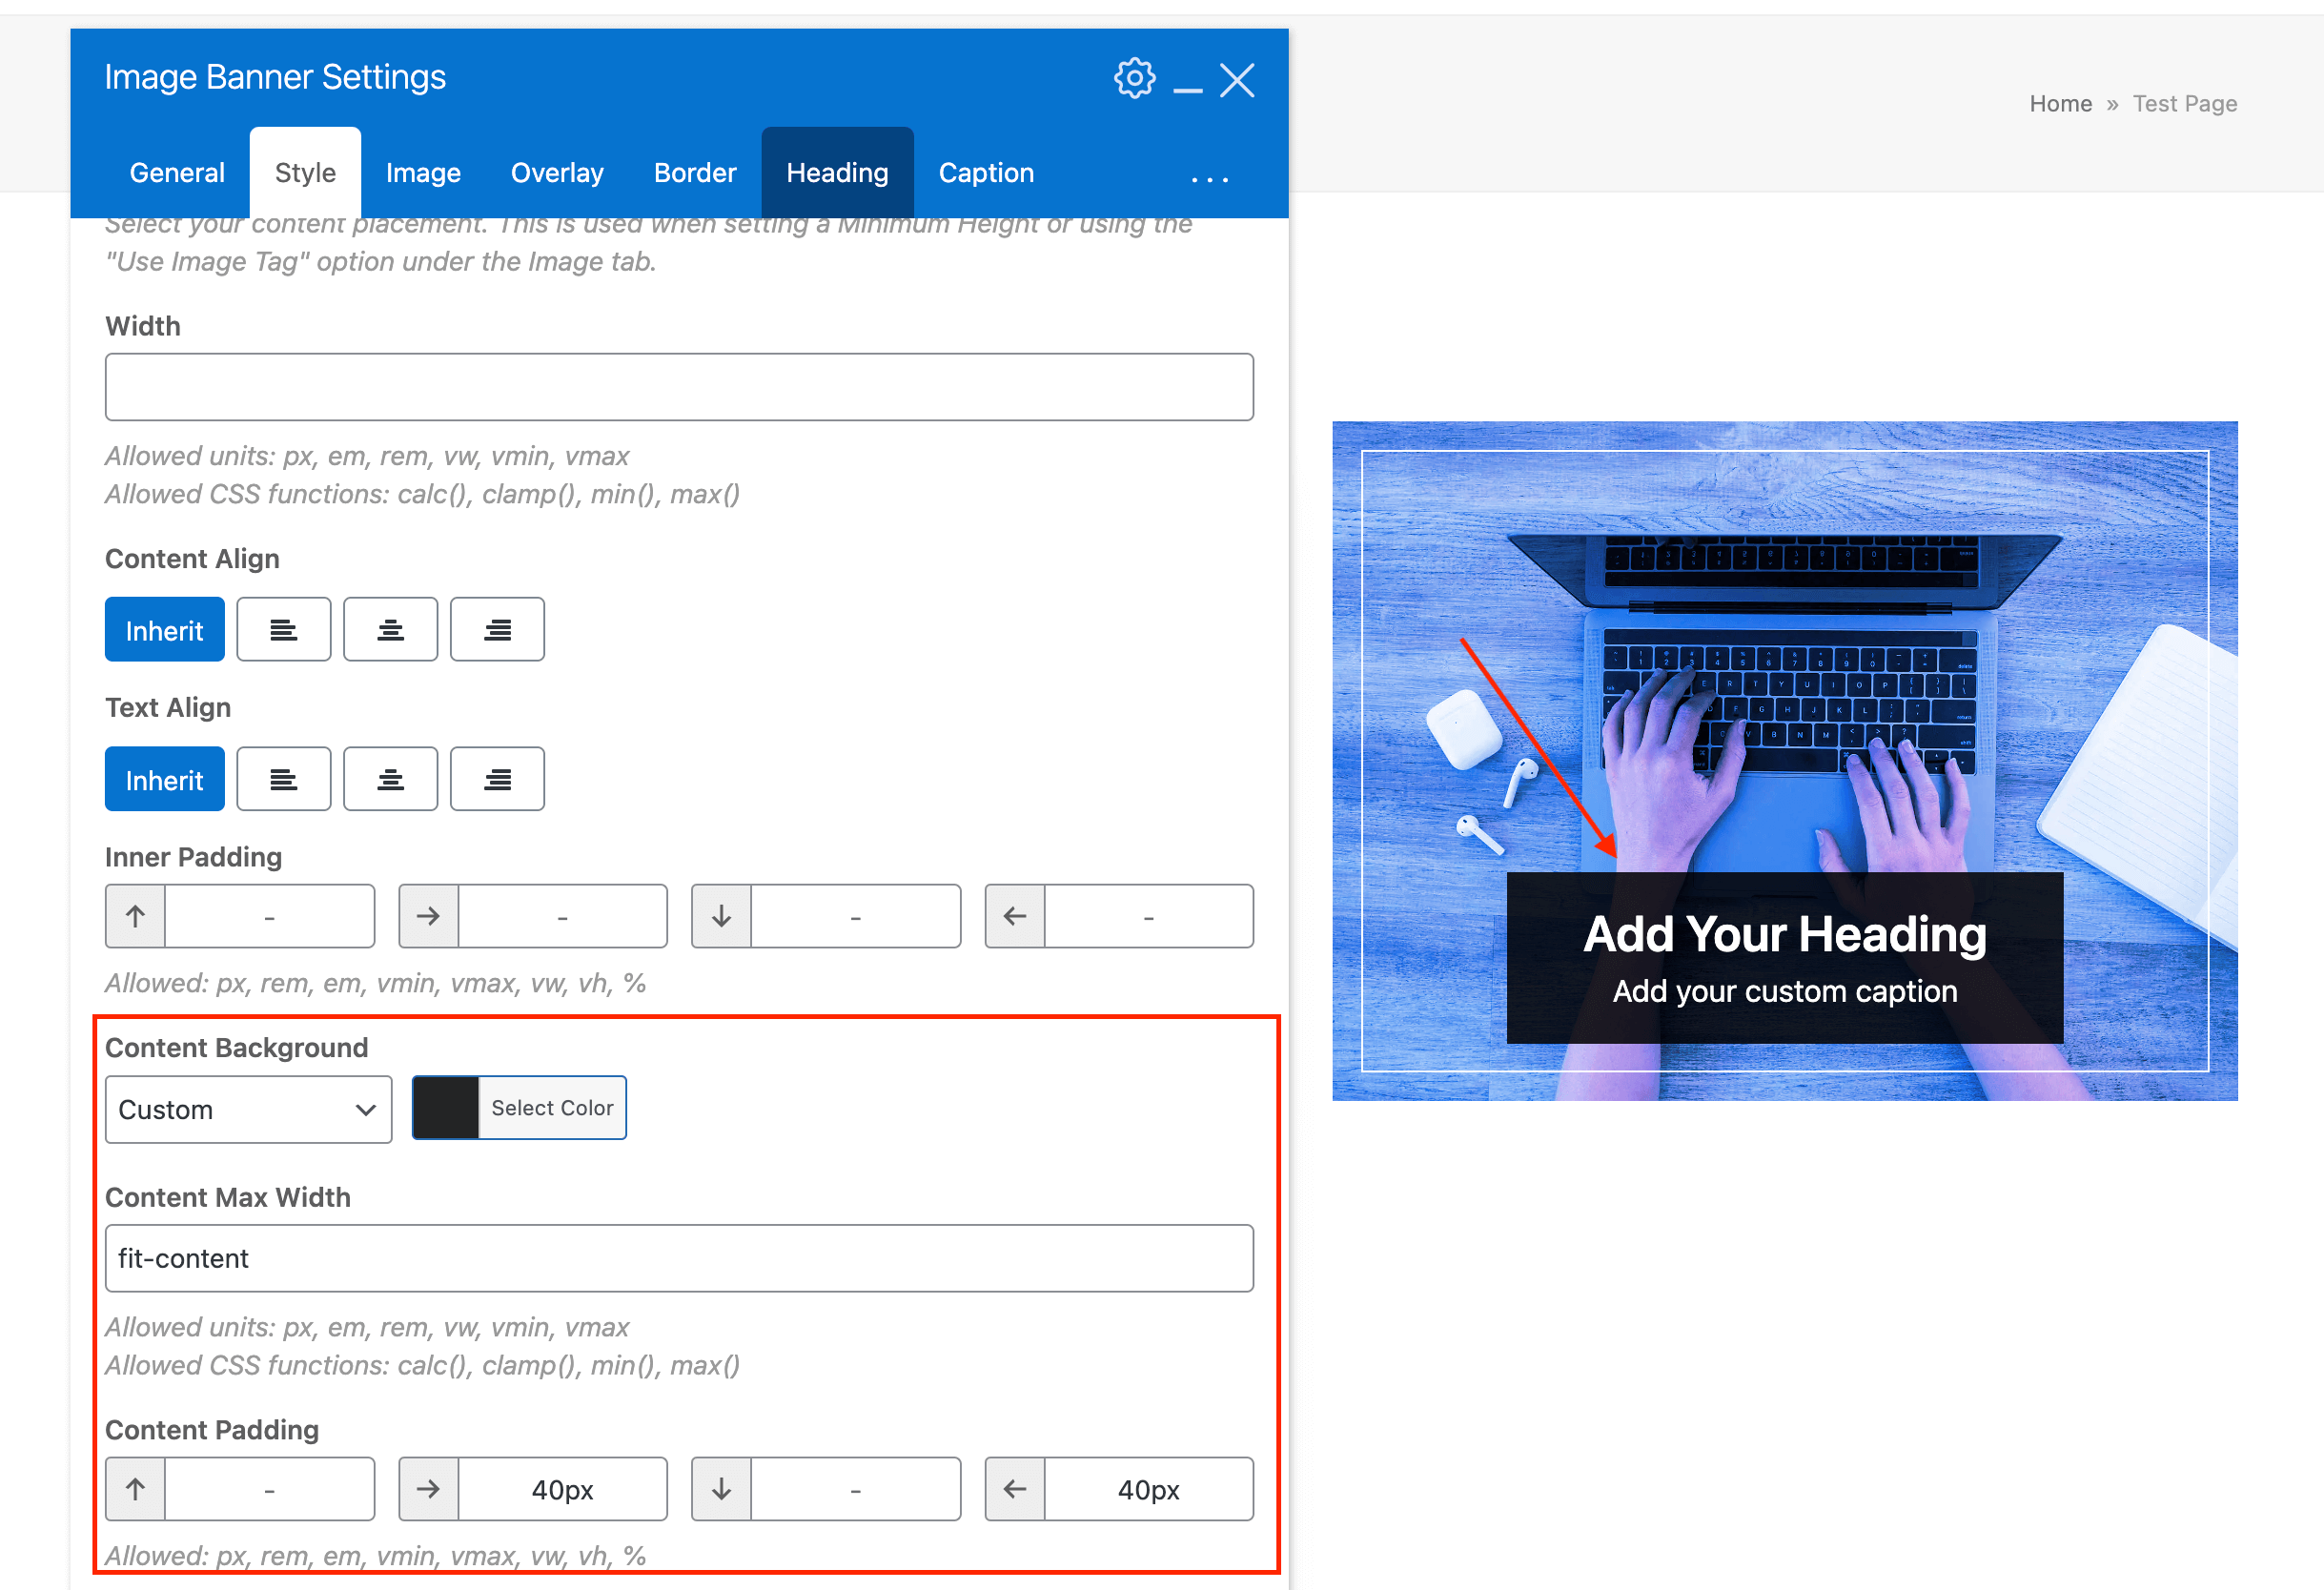Close the Image Banner Settings panel

(1237, 80)
